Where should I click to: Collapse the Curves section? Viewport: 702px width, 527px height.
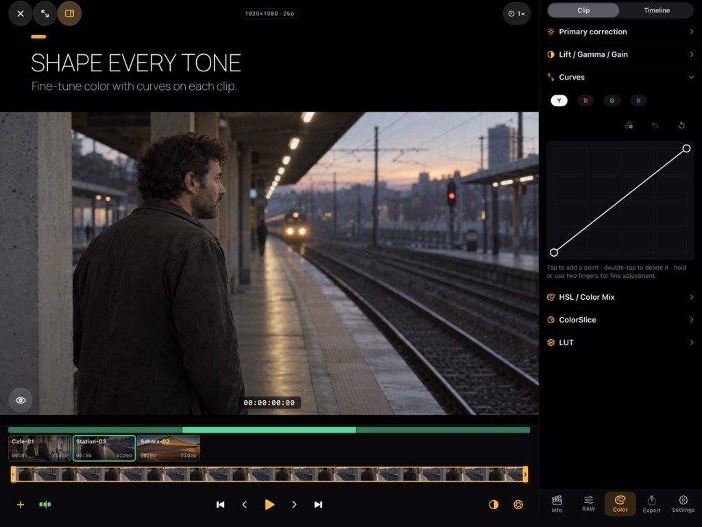620,77
